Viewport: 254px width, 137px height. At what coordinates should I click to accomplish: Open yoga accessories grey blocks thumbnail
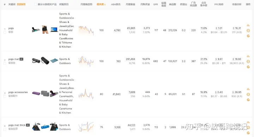[45, 93]
